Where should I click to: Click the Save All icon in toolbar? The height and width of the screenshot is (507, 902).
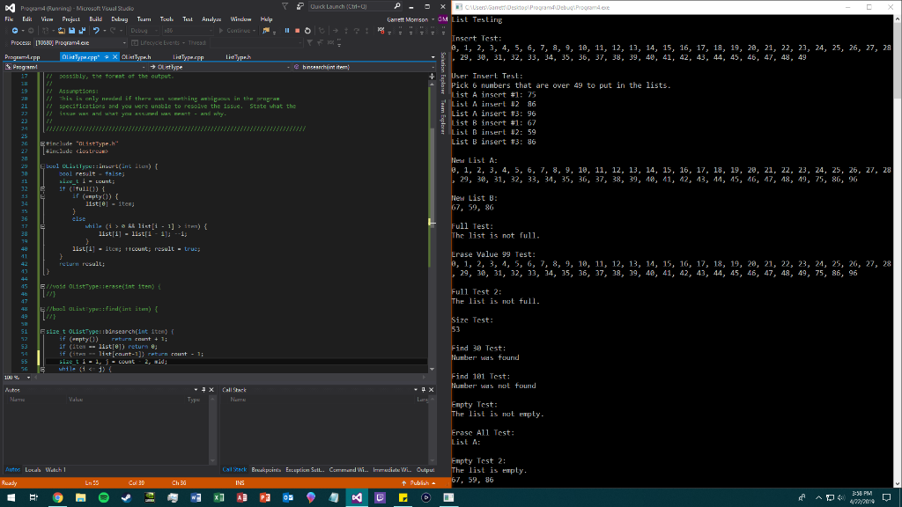click(82, 31)
